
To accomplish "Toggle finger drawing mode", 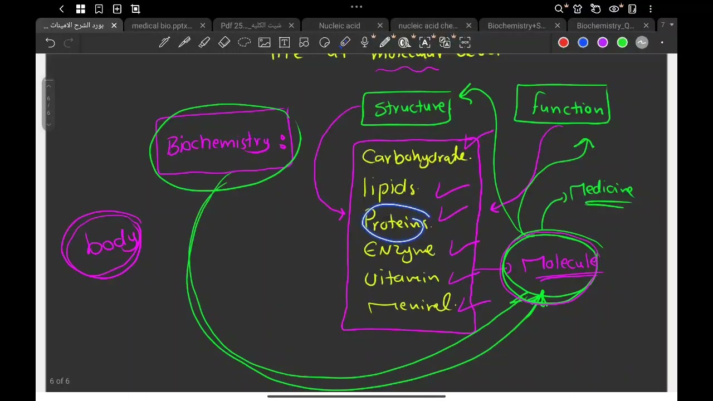I will pos(595,9).
